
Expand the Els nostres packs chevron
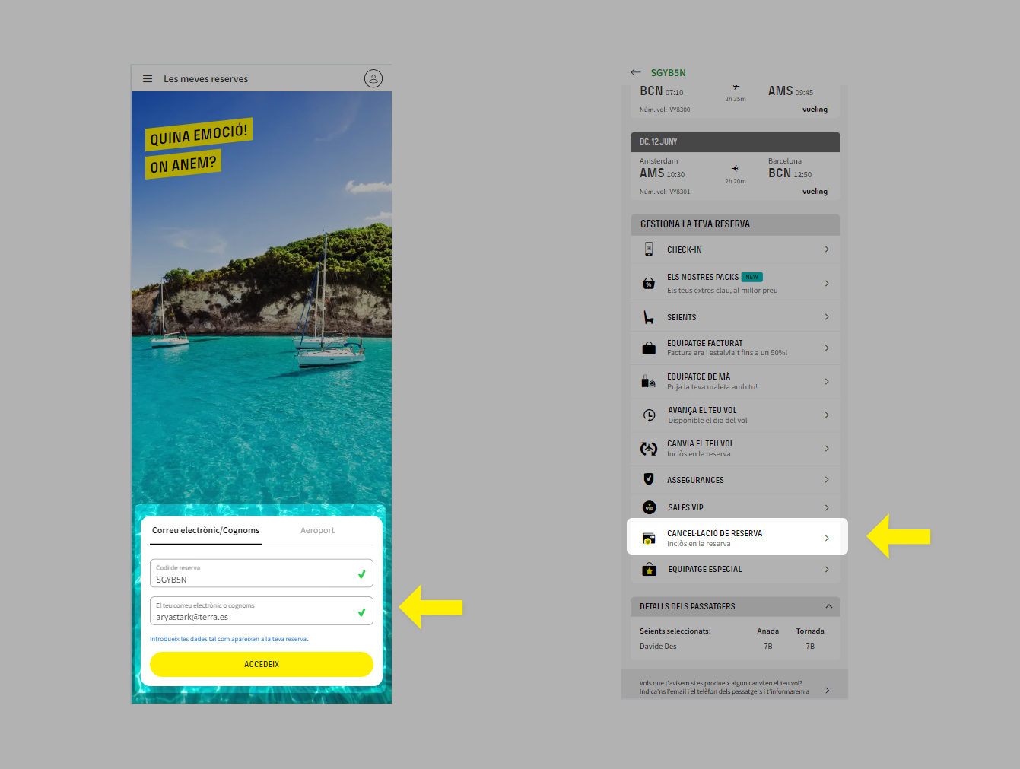[x=827, y=284]
